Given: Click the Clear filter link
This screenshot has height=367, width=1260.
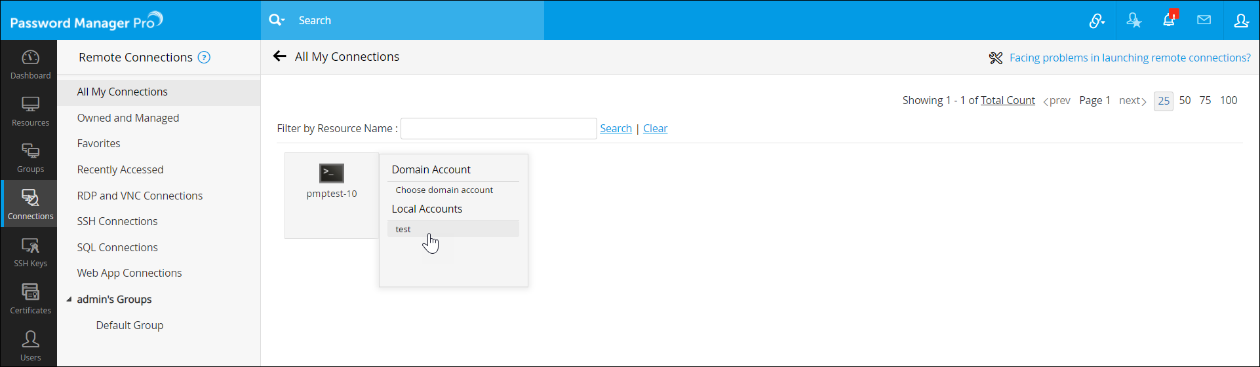Looking at the screenshot, I should pos(655,128).
